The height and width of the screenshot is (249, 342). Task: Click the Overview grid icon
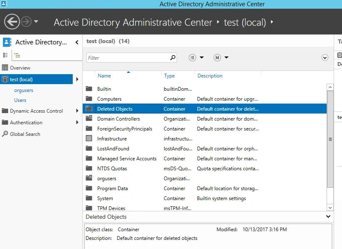point(5,68)
